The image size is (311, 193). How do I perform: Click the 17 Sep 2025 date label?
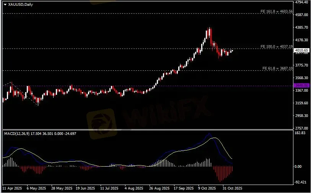tap(184, 188)
